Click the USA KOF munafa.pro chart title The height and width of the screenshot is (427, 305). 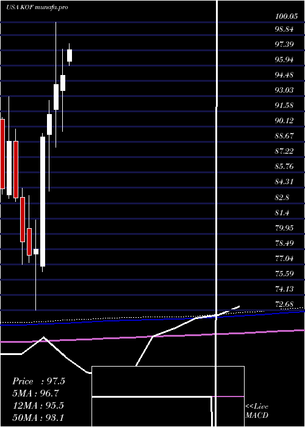tap(37, 7)
